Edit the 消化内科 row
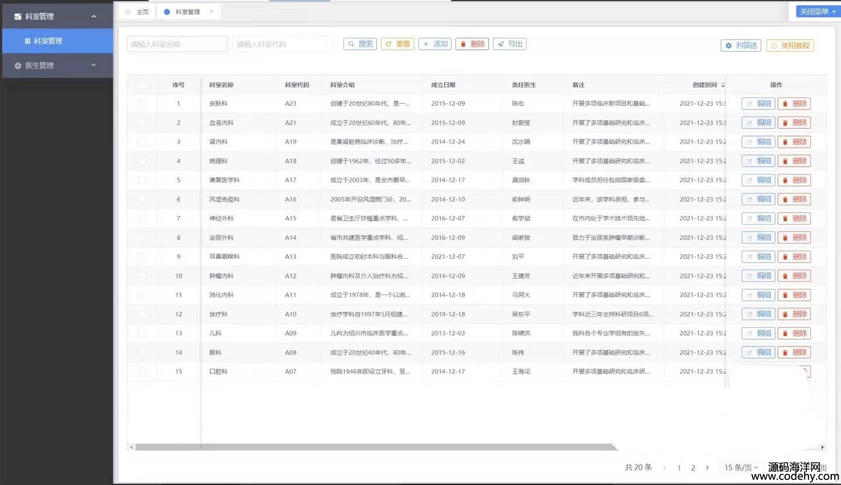 pos(759,295)
